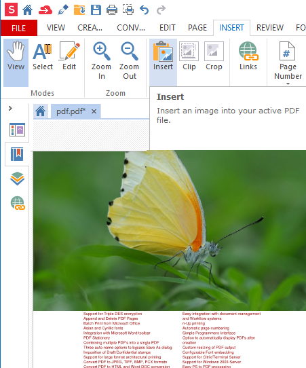Select the INSERT ribbon tab
The image size is (306, 368).
tap(231, 28)
